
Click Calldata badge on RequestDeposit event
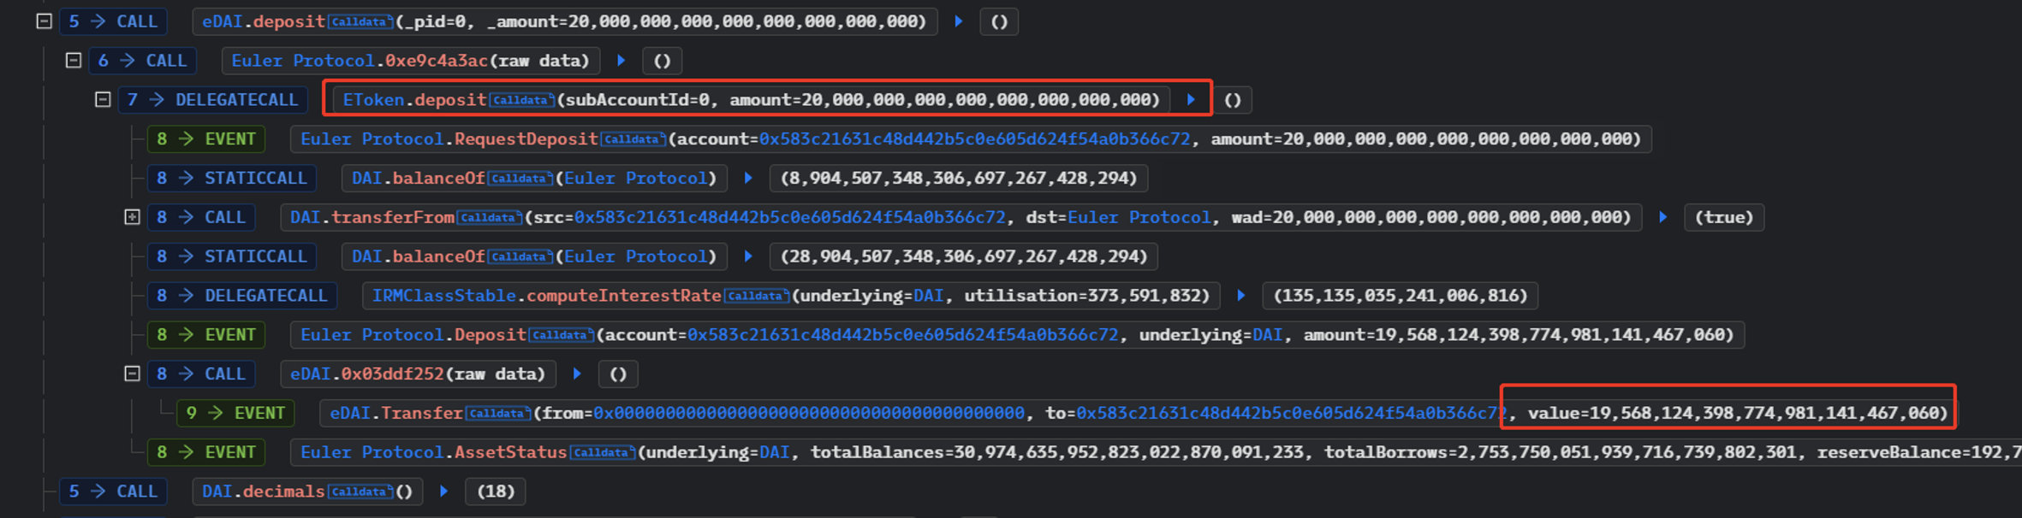click(x=633, y=139)
